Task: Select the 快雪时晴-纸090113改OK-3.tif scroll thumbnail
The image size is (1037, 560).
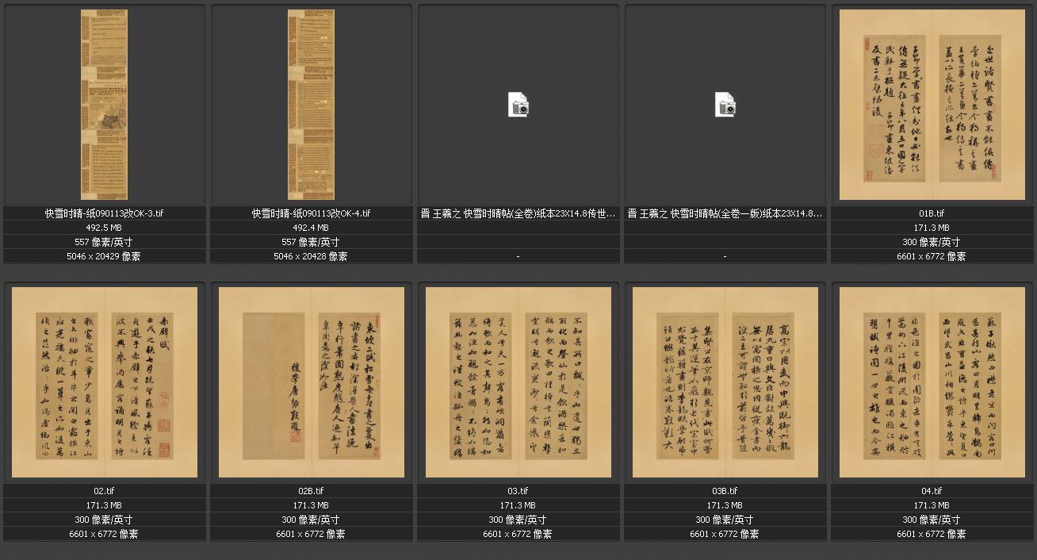Action: click(x=104, y=105)
